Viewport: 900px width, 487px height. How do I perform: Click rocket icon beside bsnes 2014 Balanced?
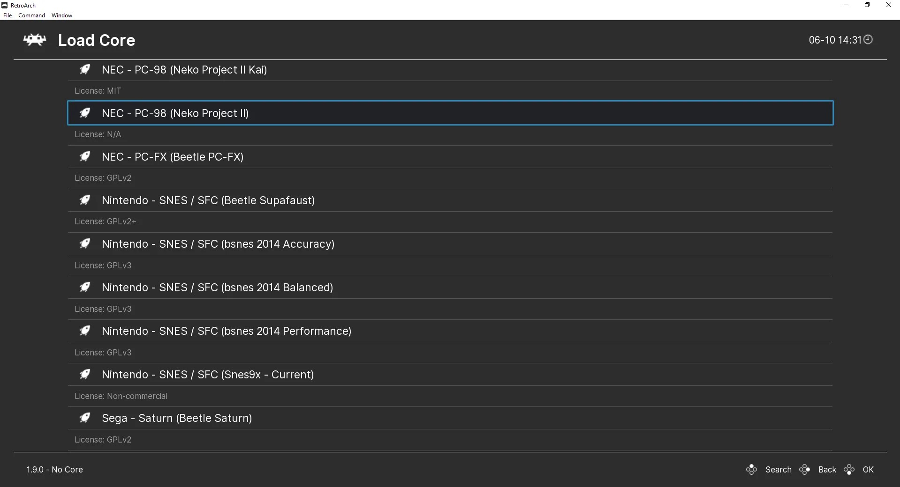85,288
